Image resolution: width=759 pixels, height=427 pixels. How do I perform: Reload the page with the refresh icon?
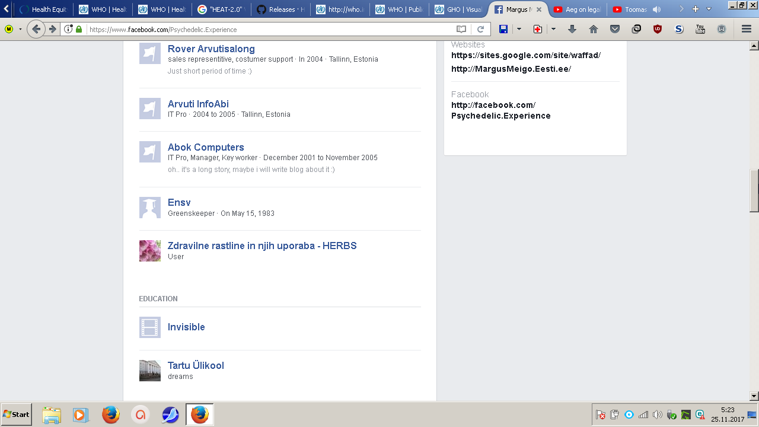pos(481,29)
